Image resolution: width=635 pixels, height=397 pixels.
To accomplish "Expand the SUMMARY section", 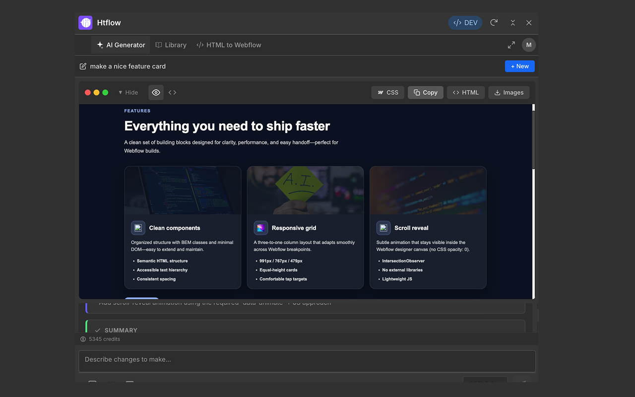I will tap(305, 327).
